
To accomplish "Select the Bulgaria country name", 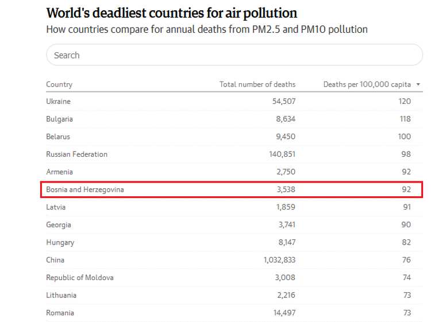I will (x=59, y=119).
